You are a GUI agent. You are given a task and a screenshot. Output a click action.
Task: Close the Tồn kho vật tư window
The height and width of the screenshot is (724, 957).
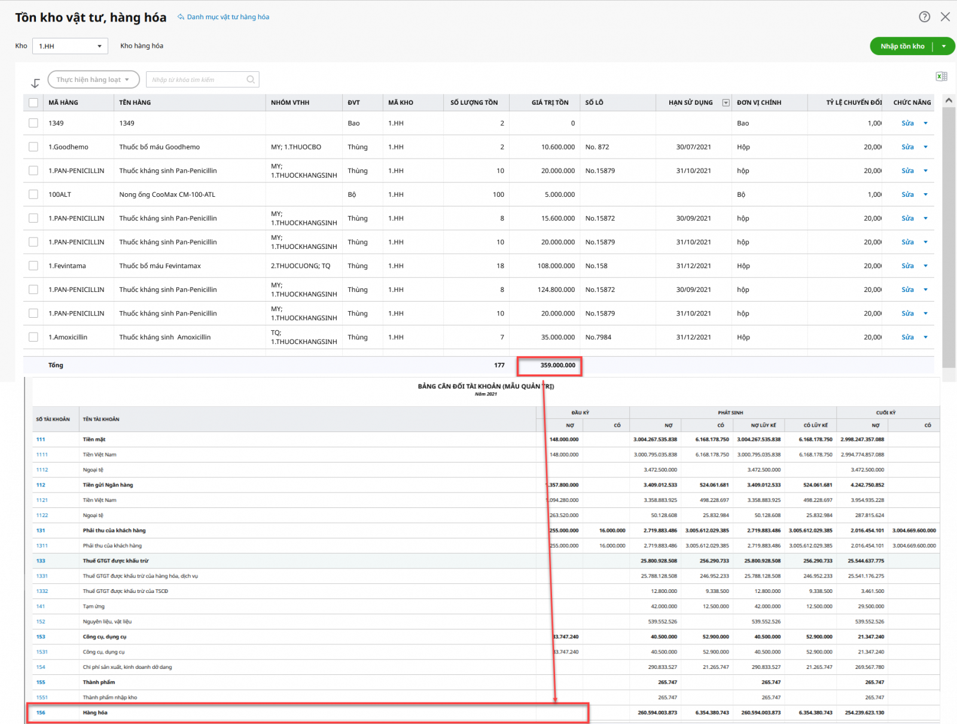[945, 17]
